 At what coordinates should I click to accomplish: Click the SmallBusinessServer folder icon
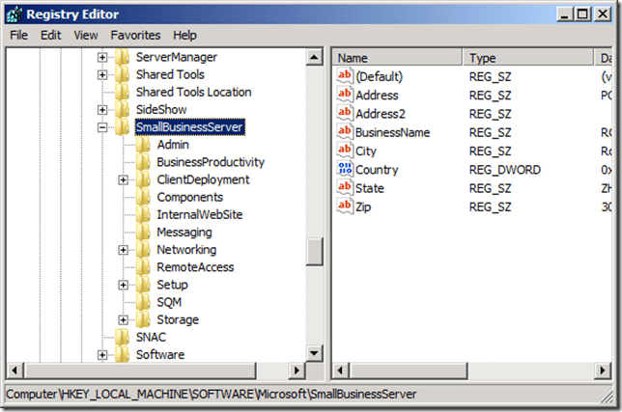tap(122, 126)
